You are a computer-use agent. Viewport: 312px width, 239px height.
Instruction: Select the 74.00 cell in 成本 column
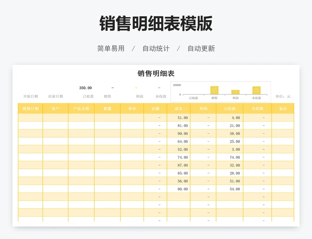(179, 157)
